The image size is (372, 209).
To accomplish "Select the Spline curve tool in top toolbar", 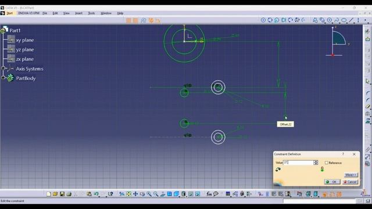I will 337,20.
